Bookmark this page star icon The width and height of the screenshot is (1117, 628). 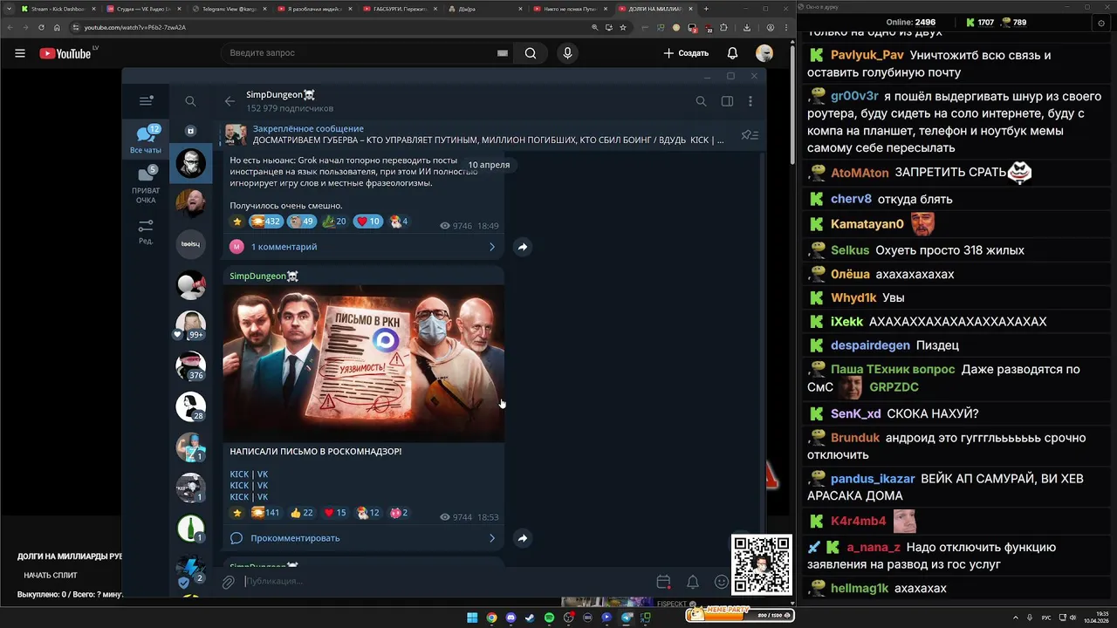pos(623,27)
